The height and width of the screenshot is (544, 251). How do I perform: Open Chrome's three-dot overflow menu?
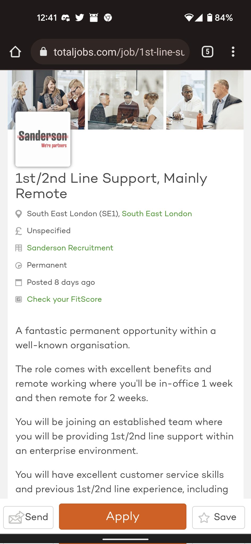[233, 52]
